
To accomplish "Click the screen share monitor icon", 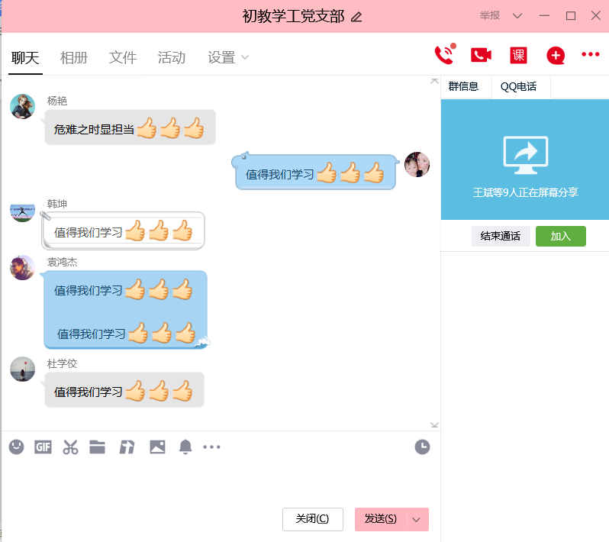I will (x=526, y=155).
